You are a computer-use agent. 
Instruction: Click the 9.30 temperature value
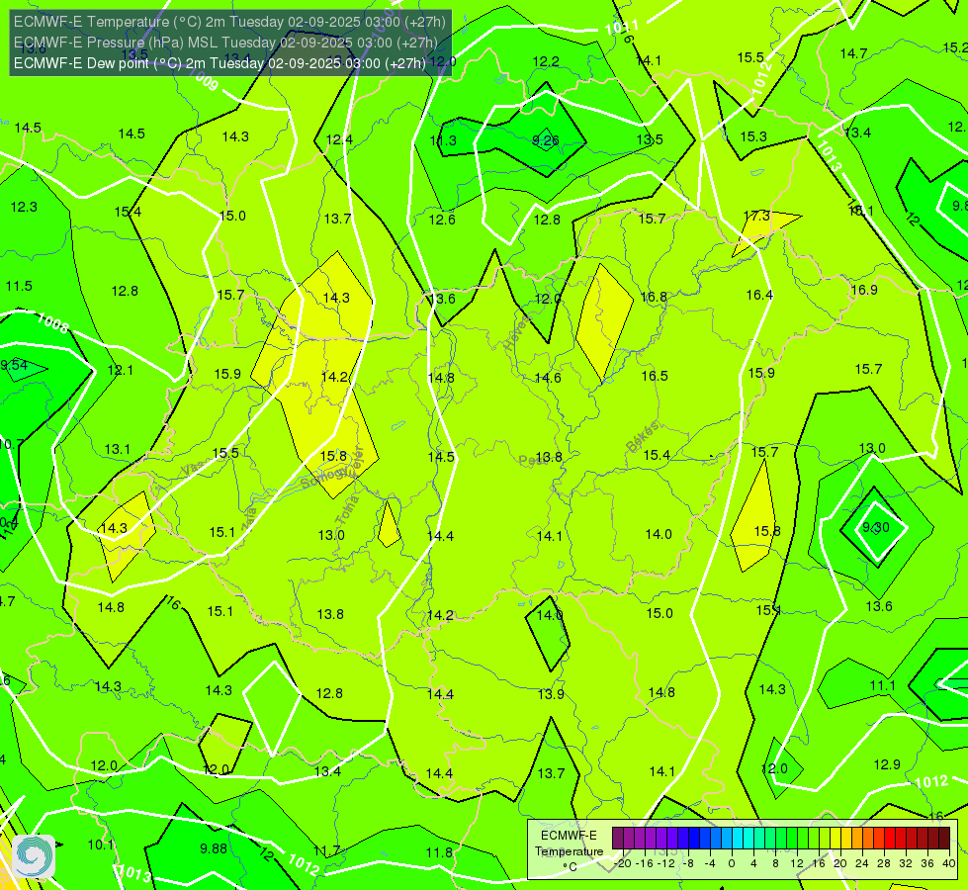point(876,527)
